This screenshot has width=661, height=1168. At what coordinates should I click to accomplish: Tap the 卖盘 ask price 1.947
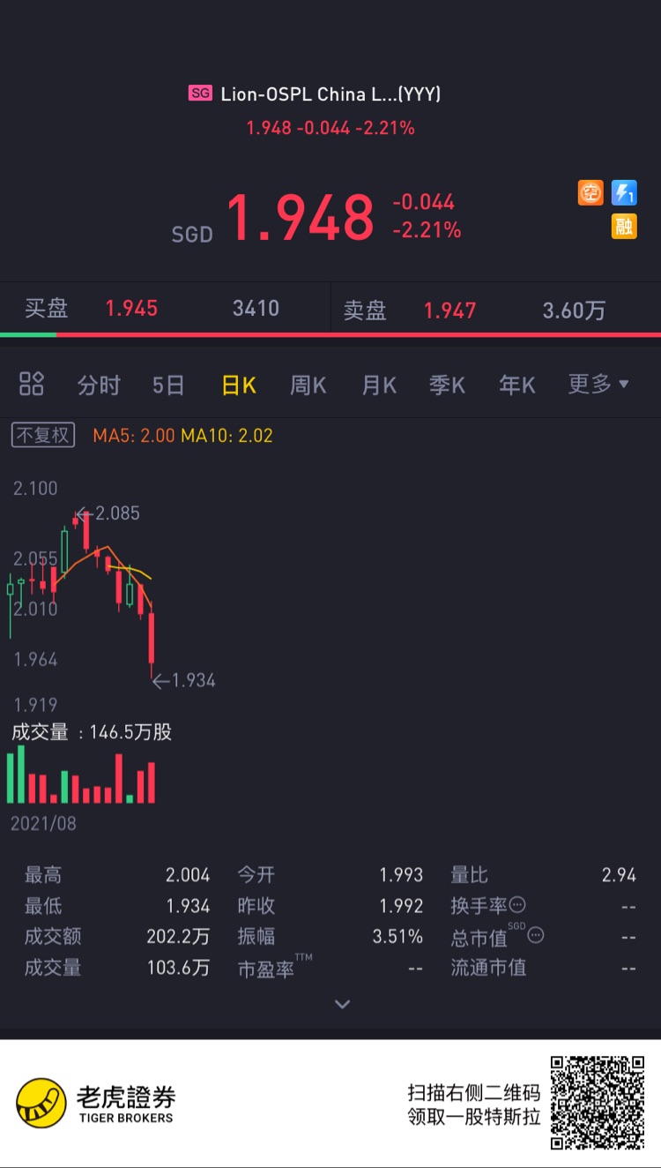[449, 311]
